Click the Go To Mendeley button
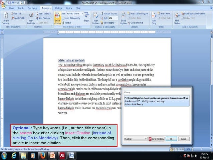Screen dimensions: 213x160 tap(156, 139)
